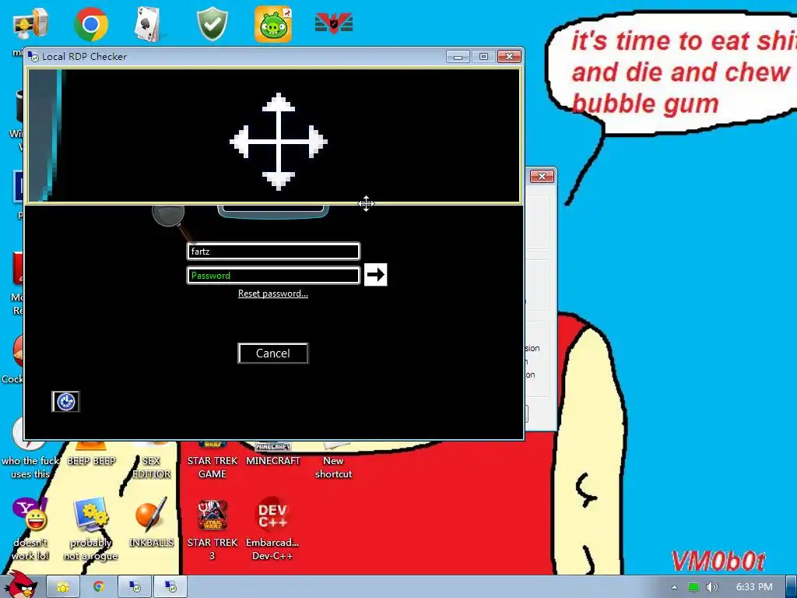Close the Local RDP Checker window
The image size is (797, 598).
point(509,56)
